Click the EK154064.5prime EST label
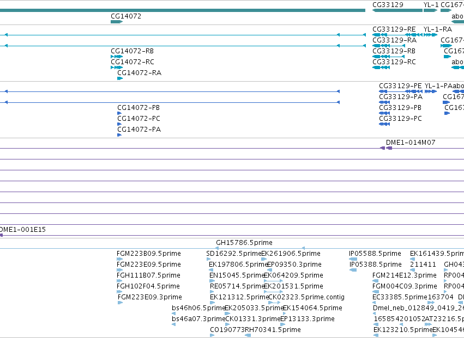 pyautogui.click(x=312, y=308)
